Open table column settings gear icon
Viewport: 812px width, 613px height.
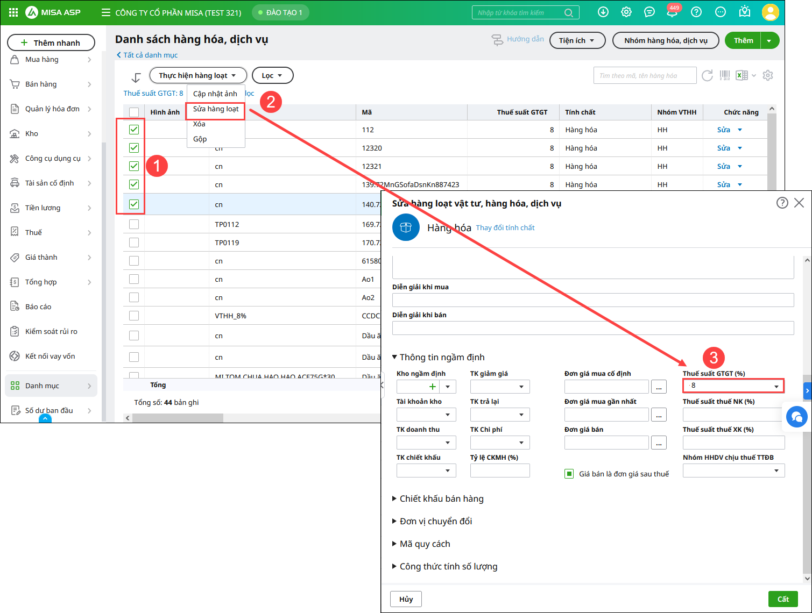(768, 75)
